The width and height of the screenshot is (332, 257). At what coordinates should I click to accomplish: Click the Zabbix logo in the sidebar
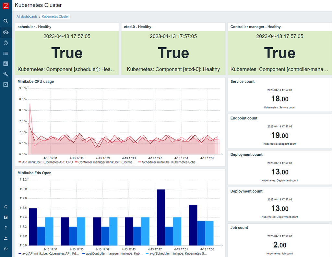(x=6, y=6)
